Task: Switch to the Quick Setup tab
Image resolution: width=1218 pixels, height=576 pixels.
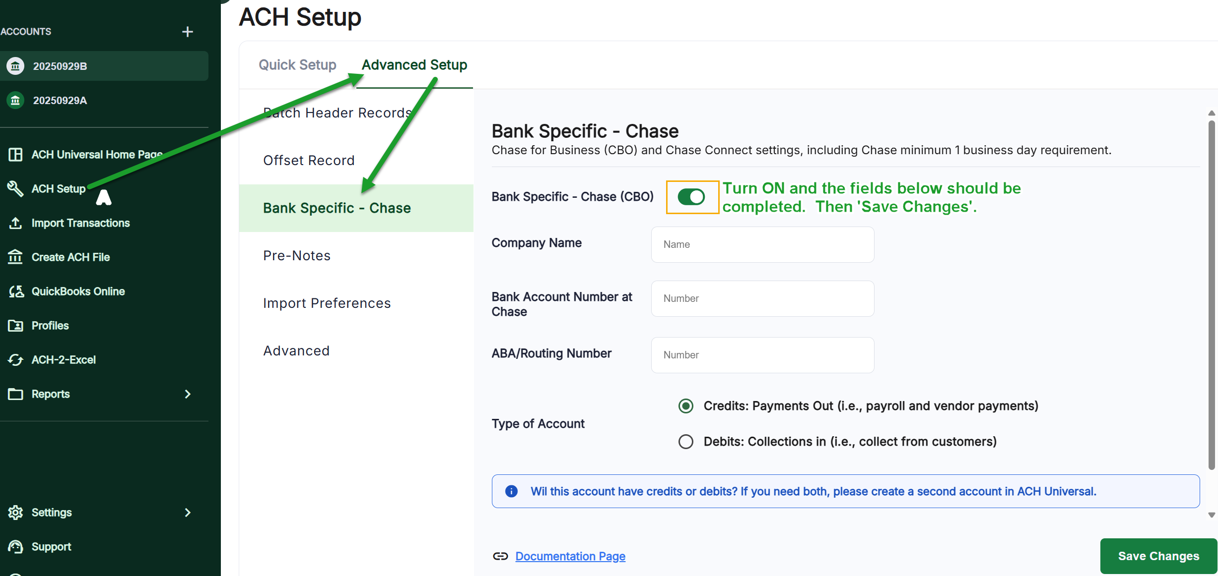Action: (297, 64)
